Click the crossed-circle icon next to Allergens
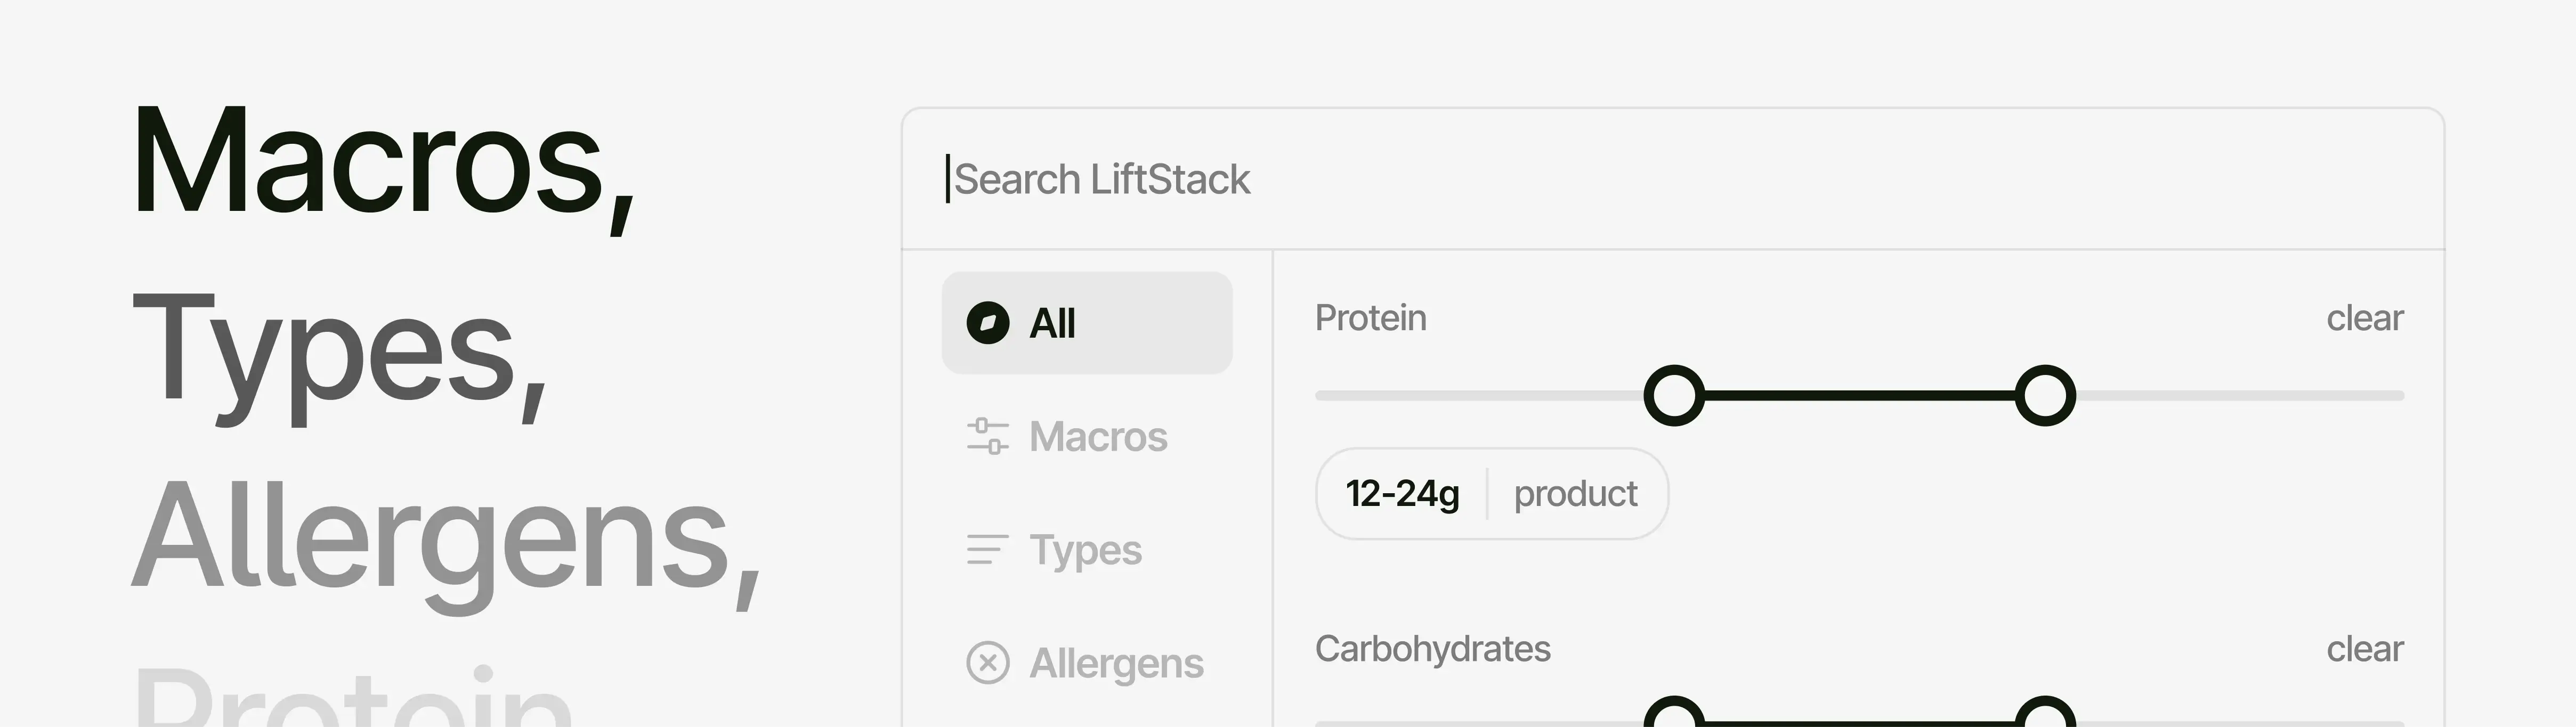2576x727 pixels. [987, 662]
